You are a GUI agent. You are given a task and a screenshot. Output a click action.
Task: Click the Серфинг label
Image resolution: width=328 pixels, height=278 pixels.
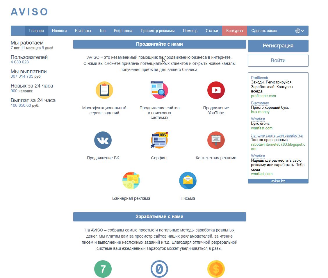click(159, 158)
